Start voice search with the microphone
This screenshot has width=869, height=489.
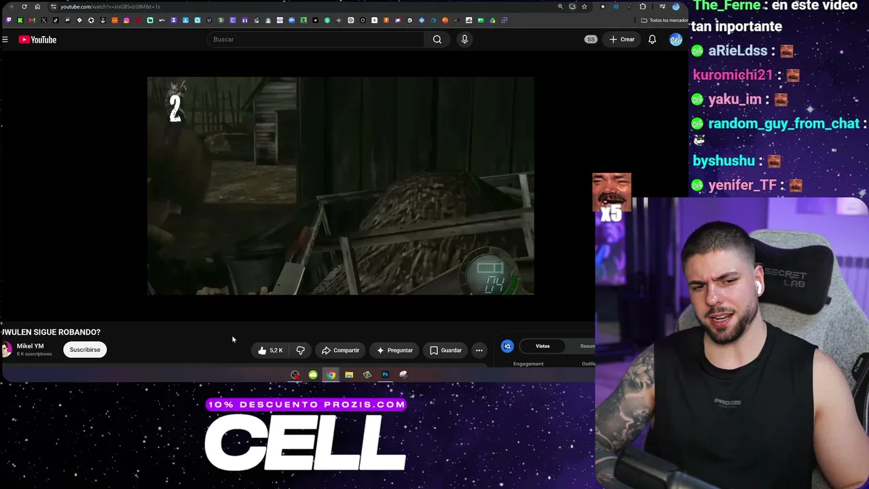pos(464,39)
